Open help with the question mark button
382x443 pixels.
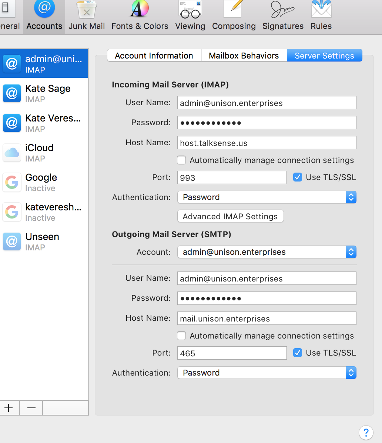coord(366,433)
